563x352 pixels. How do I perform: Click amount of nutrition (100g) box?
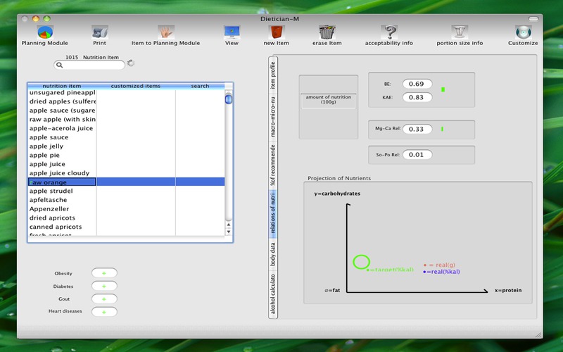pos(328,100)
